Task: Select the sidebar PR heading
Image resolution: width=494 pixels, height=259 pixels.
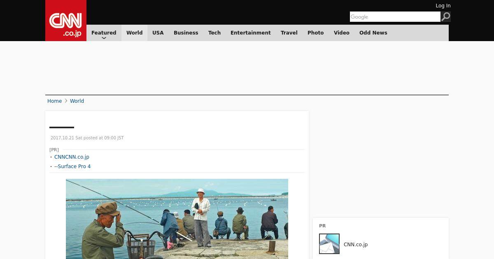Action: 322,226
